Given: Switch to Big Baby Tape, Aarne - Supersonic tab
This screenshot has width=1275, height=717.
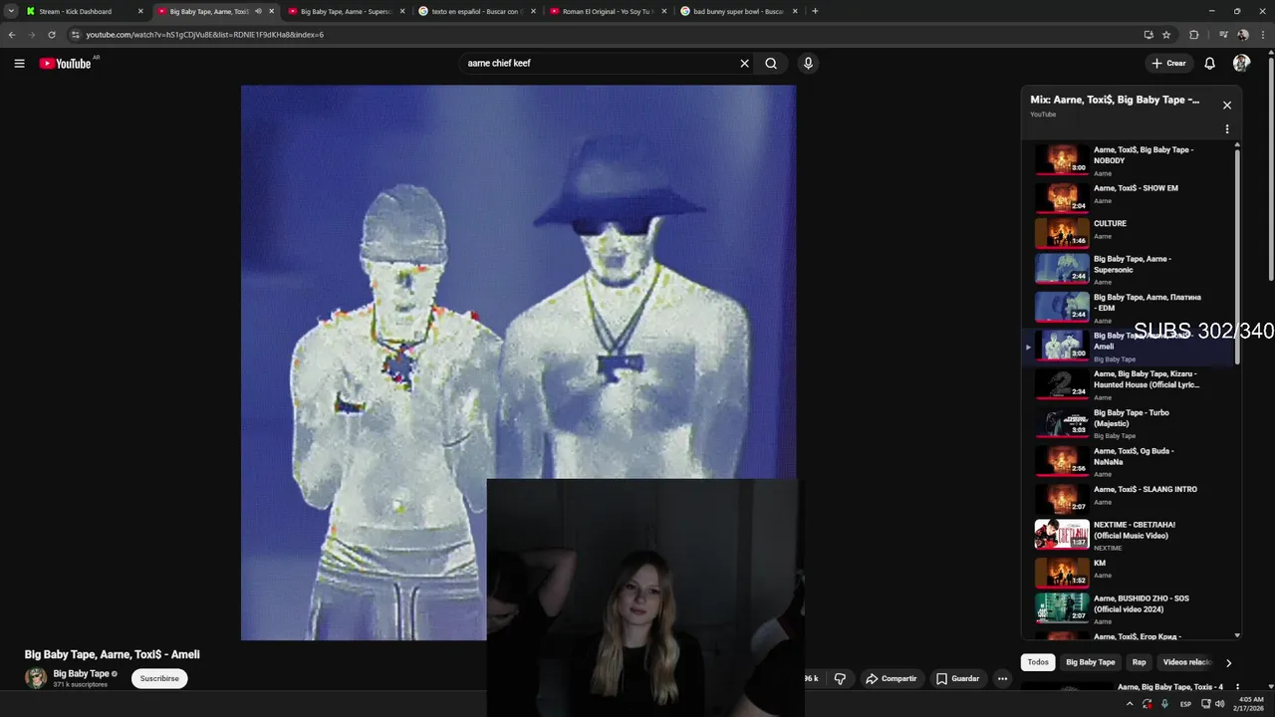Looking at the screenshot, I should [x=346, y=12].
